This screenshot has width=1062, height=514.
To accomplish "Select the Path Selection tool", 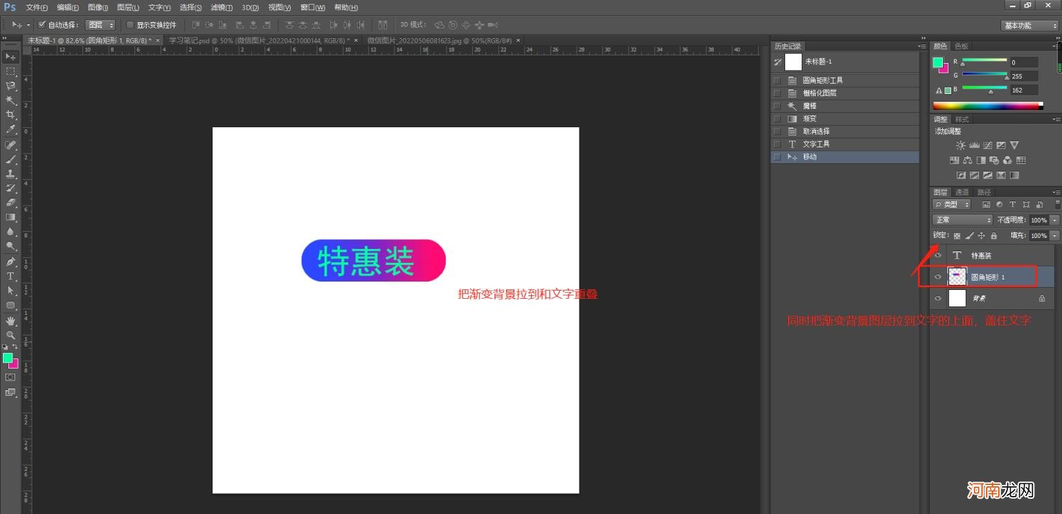I will pos(10,291).
